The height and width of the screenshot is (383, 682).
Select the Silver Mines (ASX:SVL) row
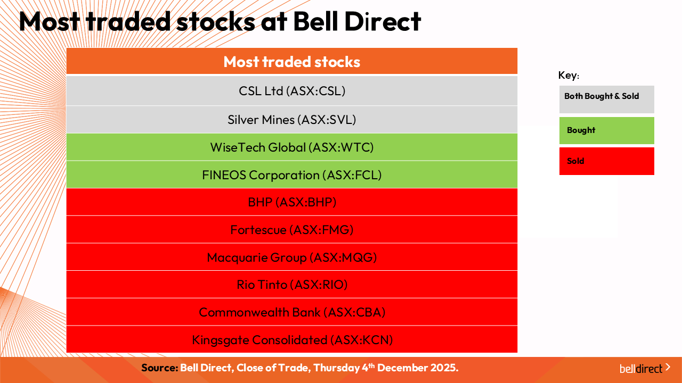(292, 120)
